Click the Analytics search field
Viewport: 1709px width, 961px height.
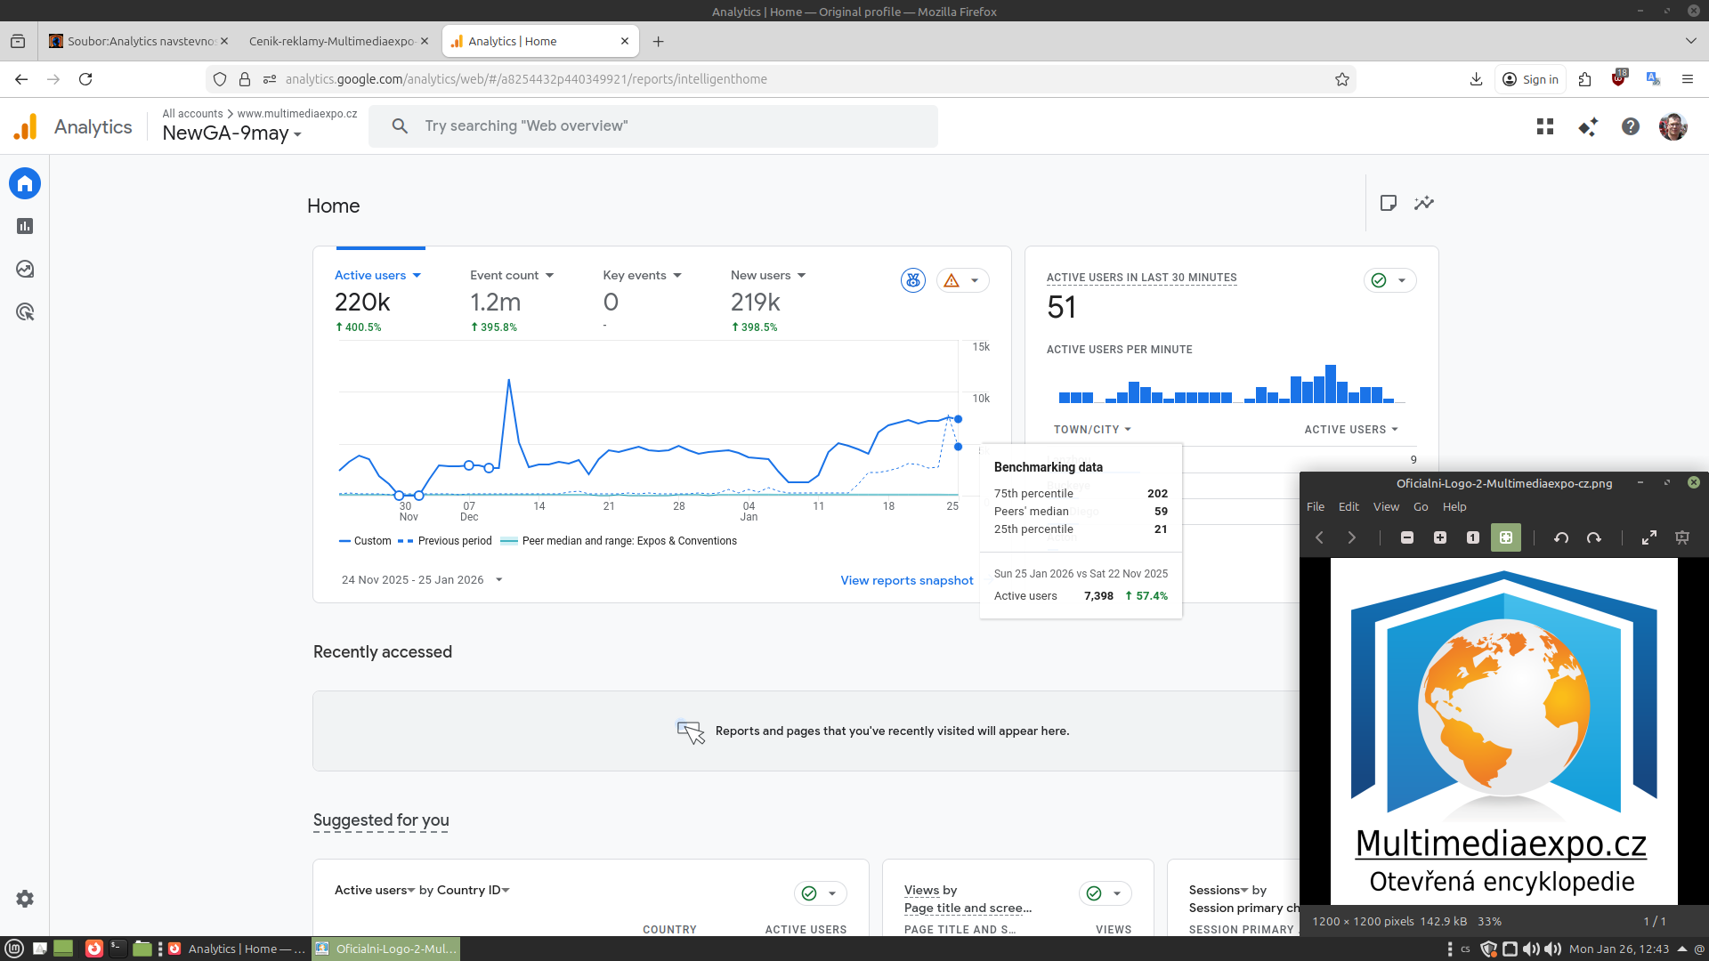click(x=653, y=126)
